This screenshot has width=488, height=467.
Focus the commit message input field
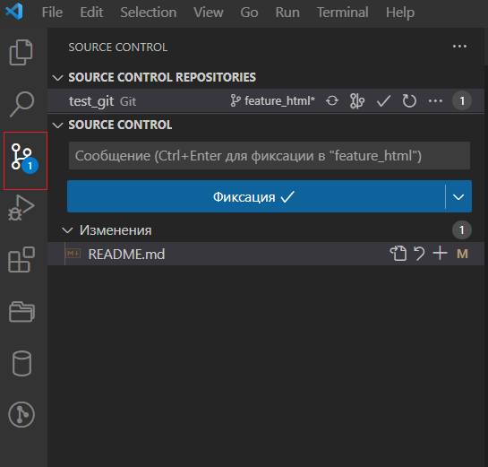270,155
